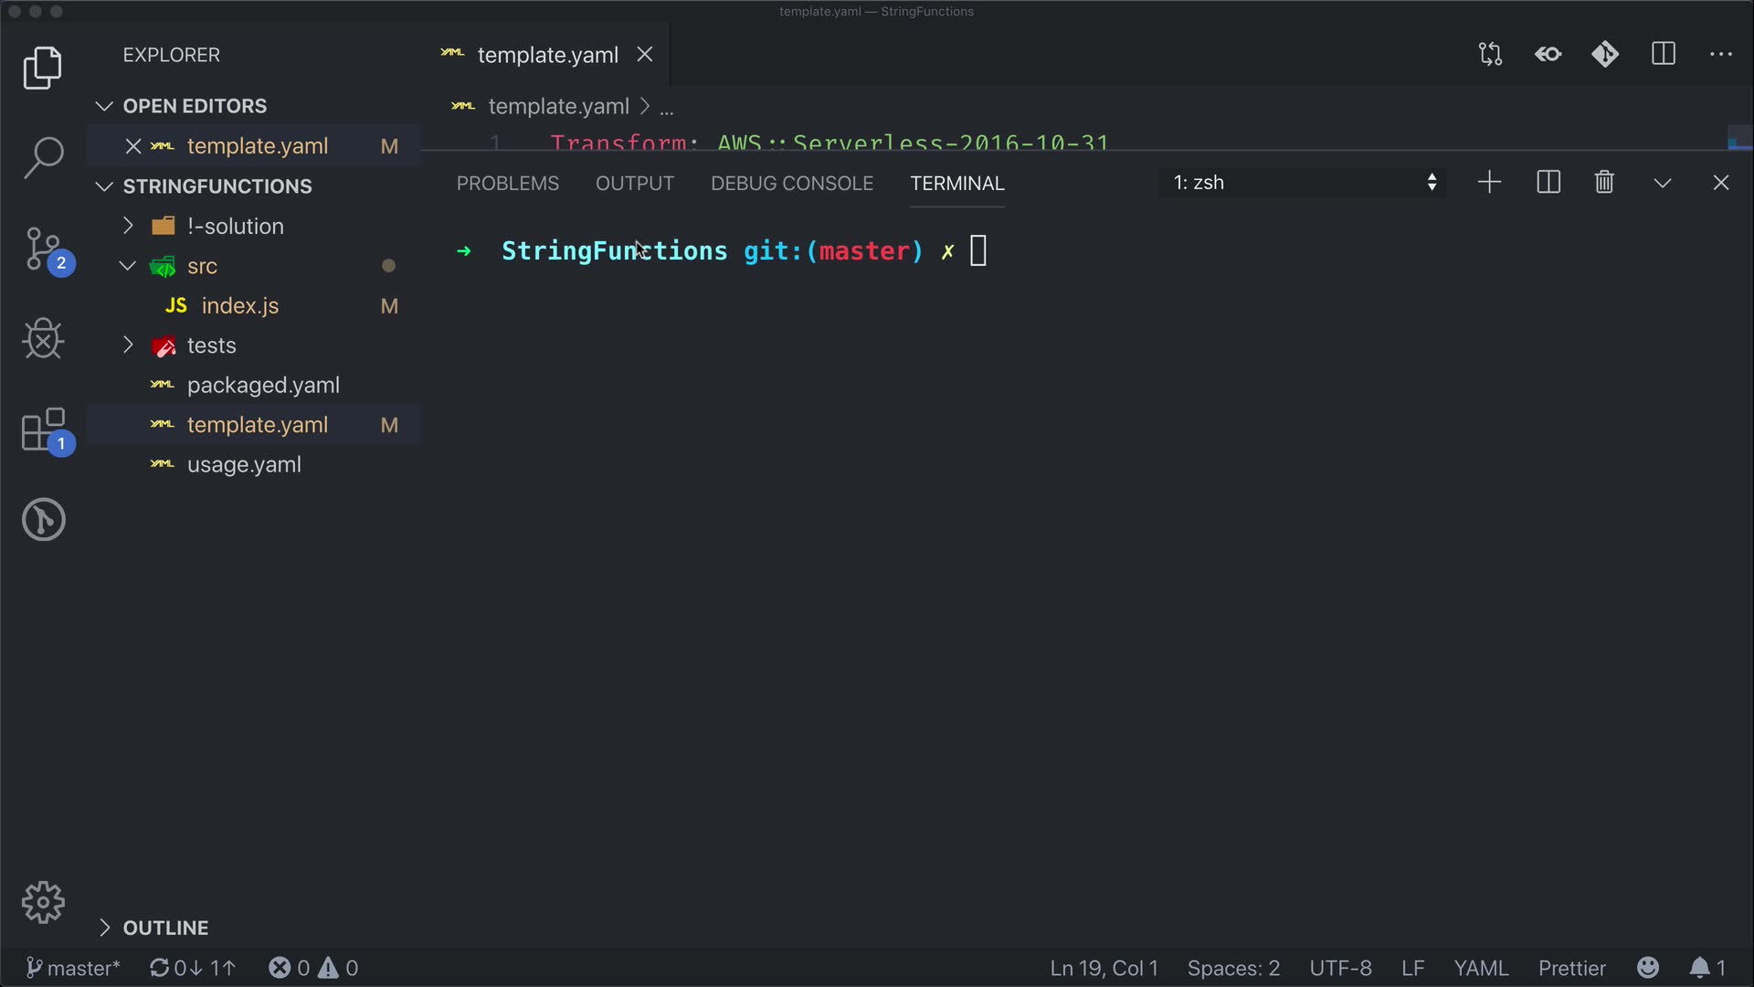Kill terminal with the trash icon
Viewport: 1754px width, 987px height.
(1604, 183)
